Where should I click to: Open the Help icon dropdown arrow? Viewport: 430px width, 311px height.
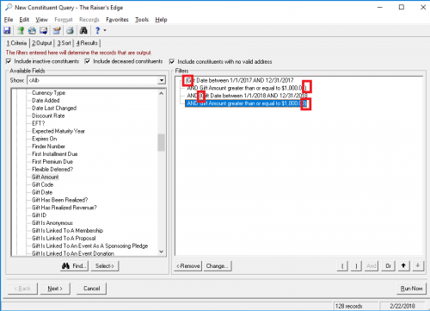[x=105, y=30]
